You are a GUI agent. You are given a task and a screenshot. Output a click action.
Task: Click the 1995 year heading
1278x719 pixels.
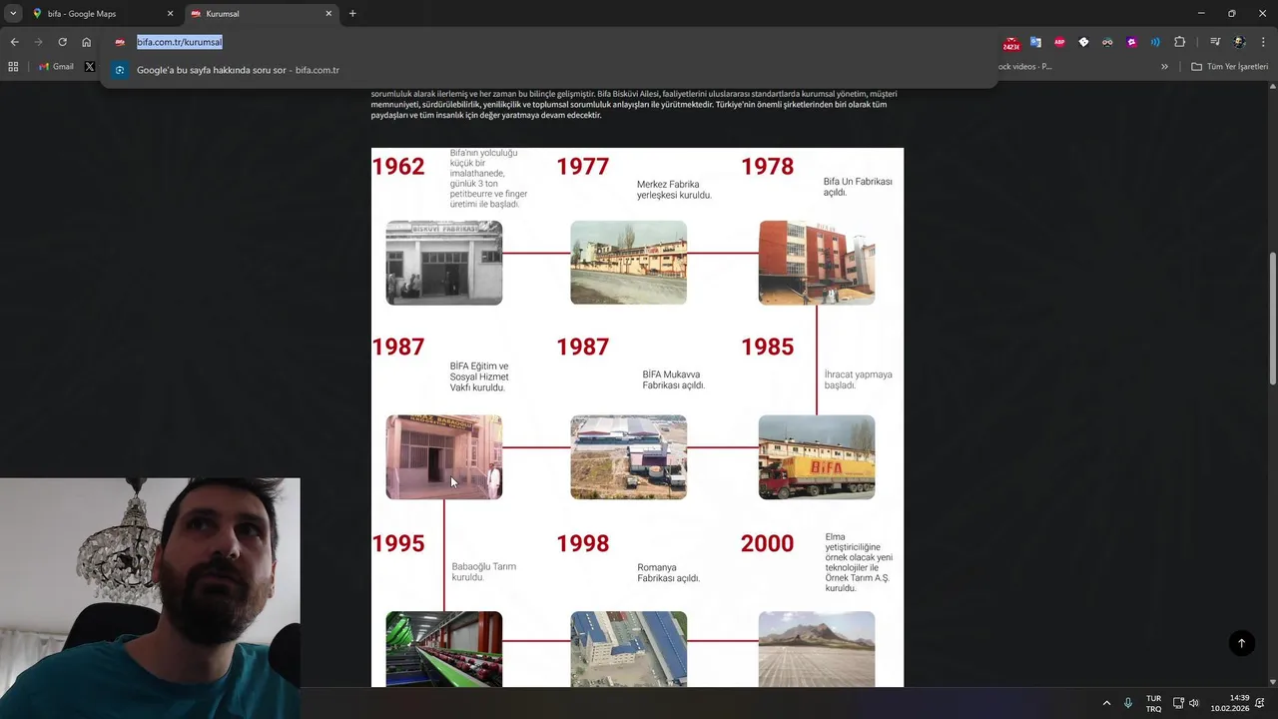[x=398, y=544]
